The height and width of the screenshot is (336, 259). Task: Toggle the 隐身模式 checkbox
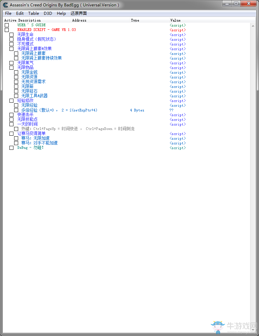click(11, 39)
